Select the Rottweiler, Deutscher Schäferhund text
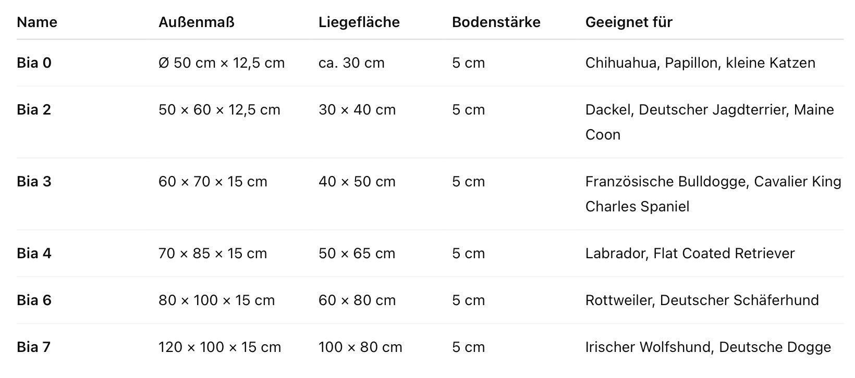This screenshot has height=378, width=855. tap(702, 300)
